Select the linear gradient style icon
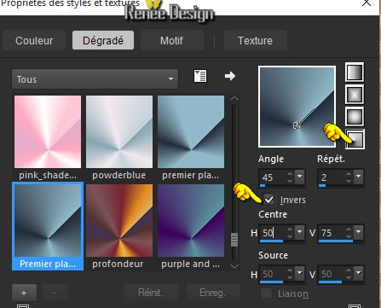Viewport: 381px width, 308px height. tap(355, 73)
